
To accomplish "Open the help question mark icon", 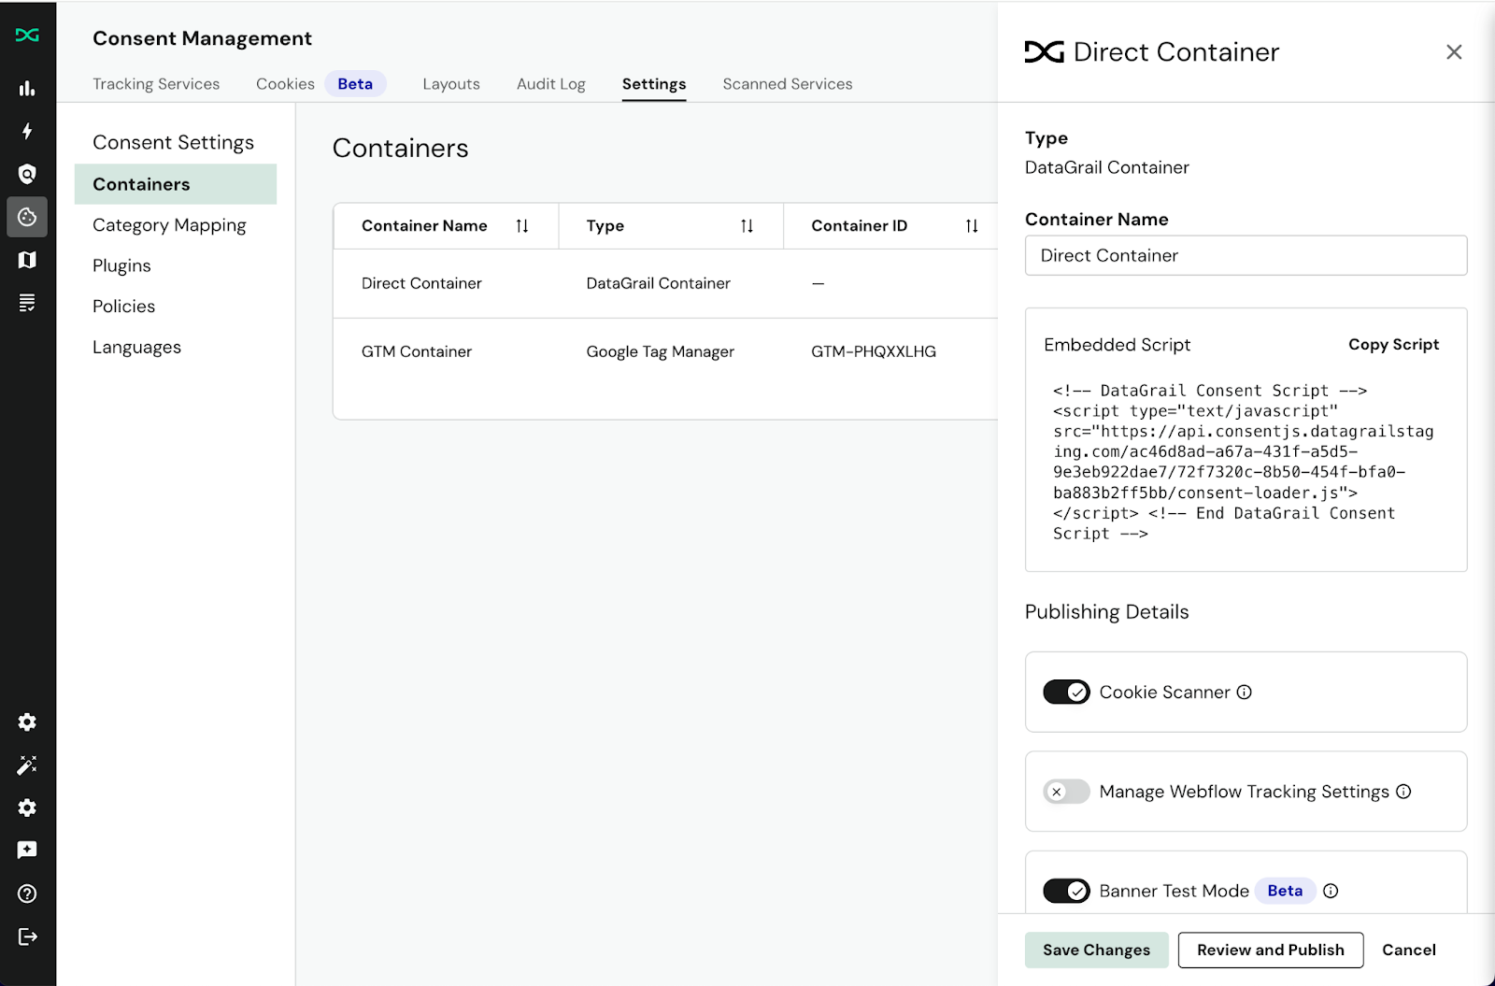I will tap(27, 893).
